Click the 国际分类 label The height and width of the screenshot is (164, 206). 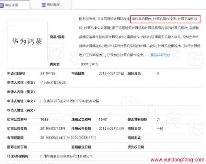pyautogui.click(x=134, y=73)
